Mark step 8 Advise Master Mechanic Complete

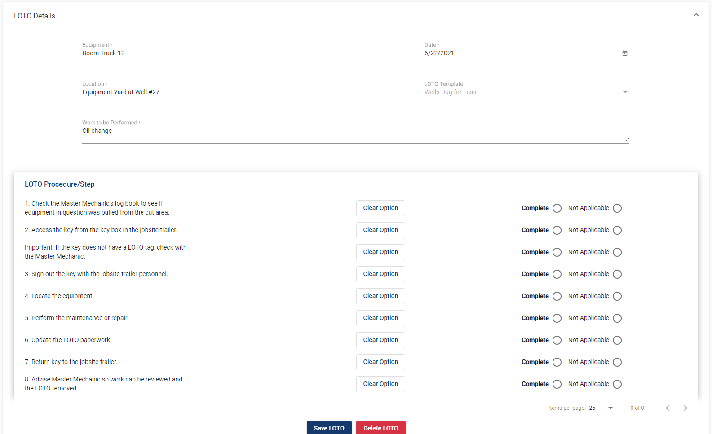click(557, 384)
